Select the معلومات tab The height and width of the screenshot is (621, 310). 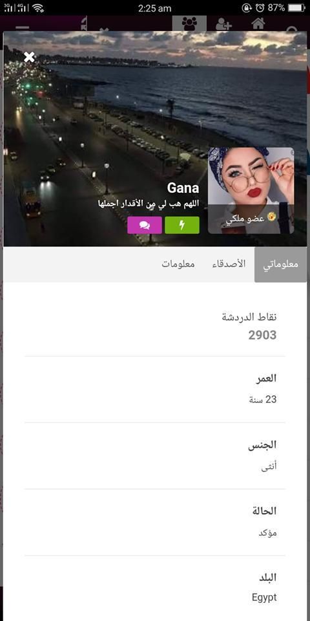pyautogui.click(x=178, y=264)
